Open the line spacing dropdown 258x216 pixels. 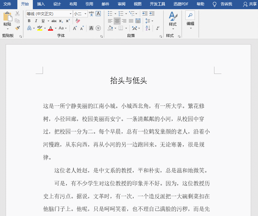click(152, 20)
